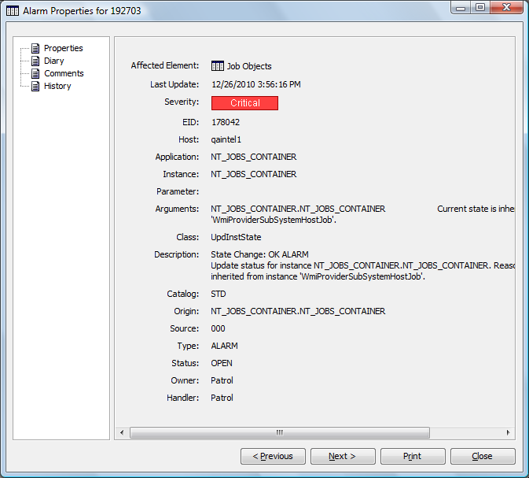Click the 'Update status for instance' description line

pos(362,265)
